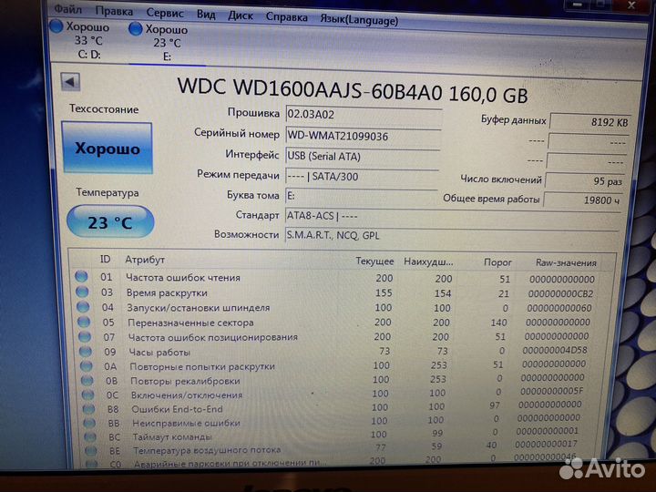Click status dot for attribute 0C
The image size is (656, 492).
(x=87, y=395)
